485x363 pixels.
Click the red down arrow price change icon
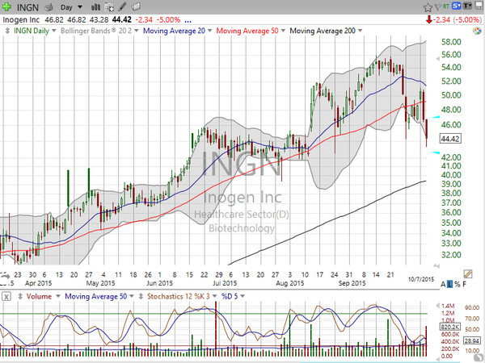(428, 19)
